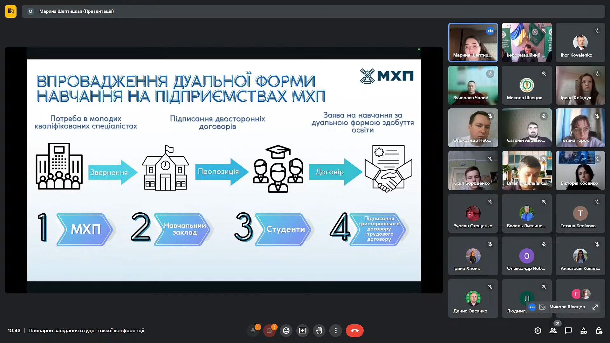Select the Денис Овсянко participant tile
The width and height of the screenshot is (610, 343).
[x=473, y=298]
